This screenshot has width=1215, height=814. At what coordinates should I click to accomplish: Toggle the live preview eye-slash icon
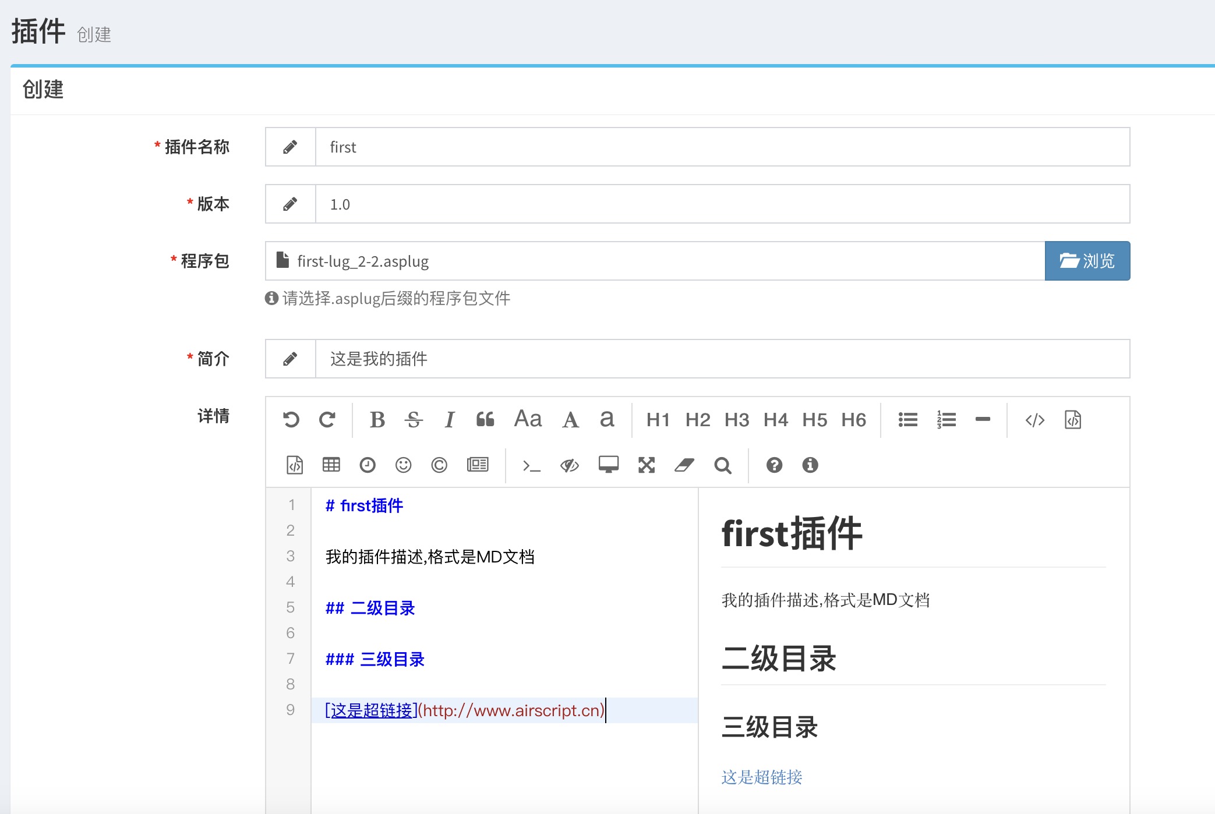tap(569, 465)
